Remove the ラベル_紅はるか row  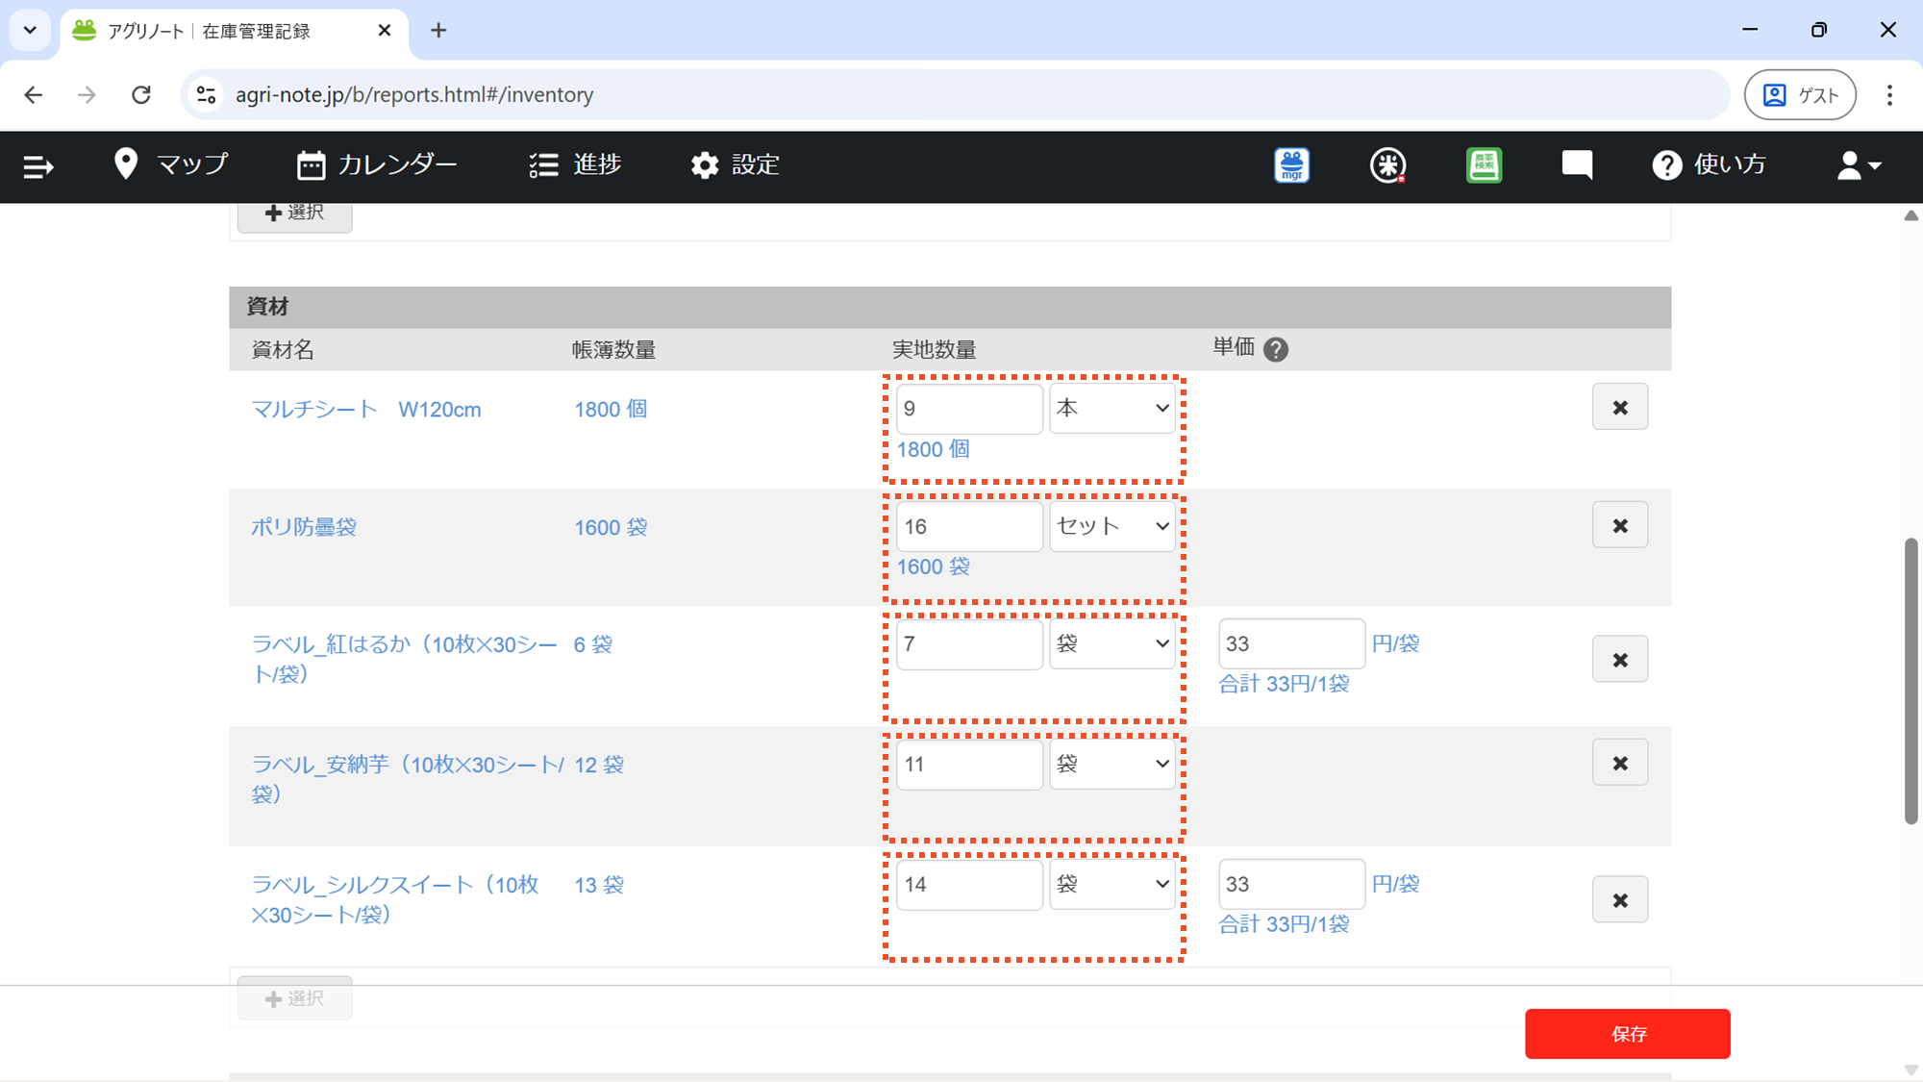coord(1620,659)
